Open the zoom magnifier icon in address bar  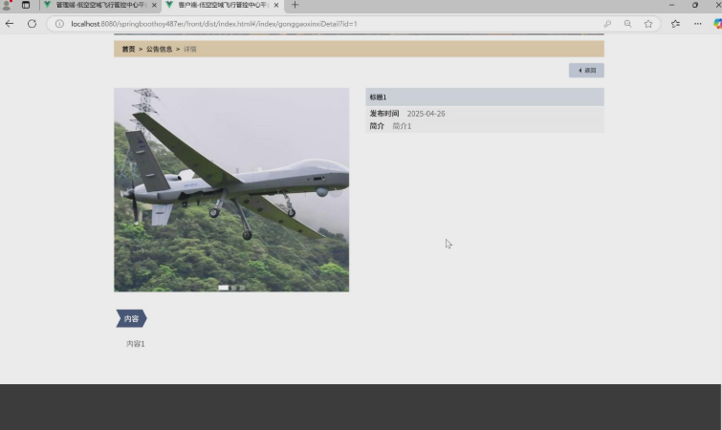pos(627,24)
